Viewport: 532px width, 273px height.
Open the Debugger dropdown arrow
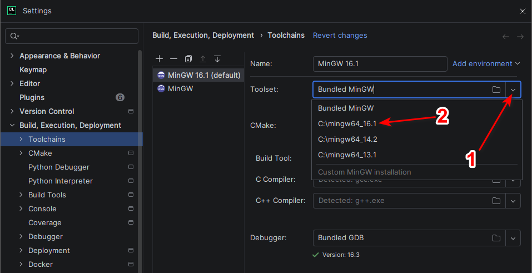tap(513, 238)
